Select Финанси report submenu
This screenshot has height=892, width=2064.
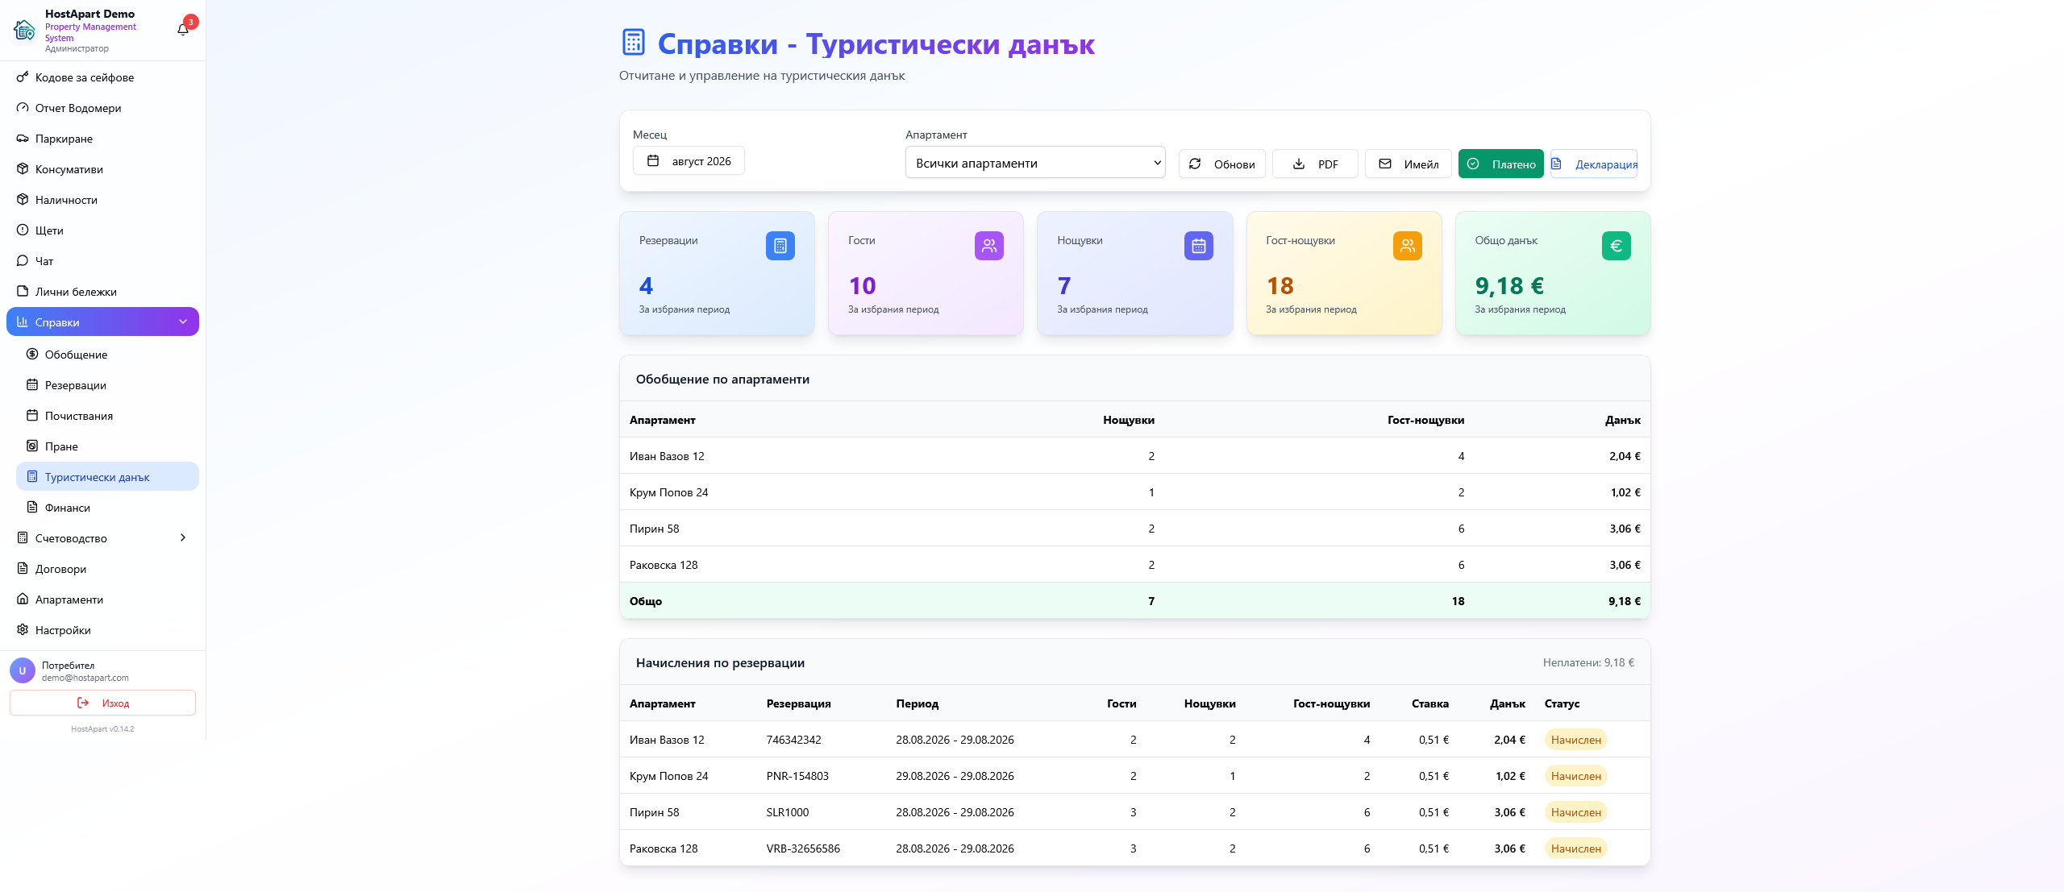107,508
